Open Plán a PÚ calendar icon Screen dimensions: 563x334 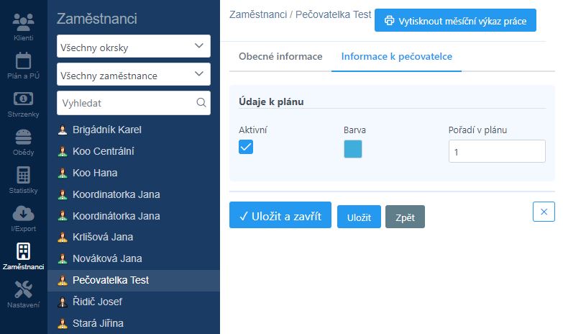tap(23, 60)
